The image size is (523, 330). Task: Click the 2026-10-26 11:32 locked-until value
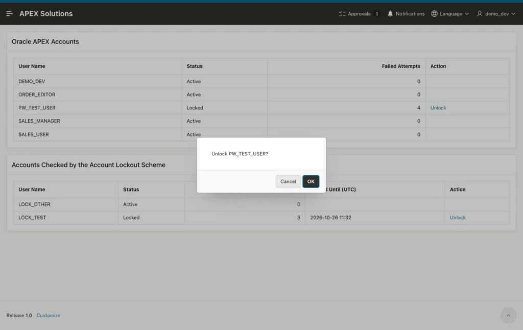click(x=330, y=218)
